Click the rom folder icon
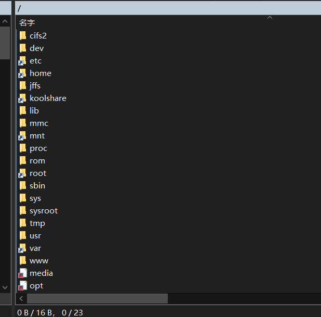 point(23,161)
